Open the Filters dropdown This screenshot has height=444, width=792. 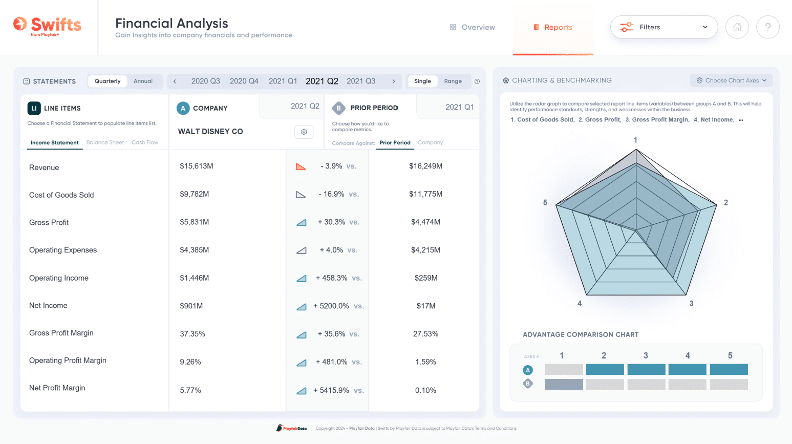tap(664, 27)
